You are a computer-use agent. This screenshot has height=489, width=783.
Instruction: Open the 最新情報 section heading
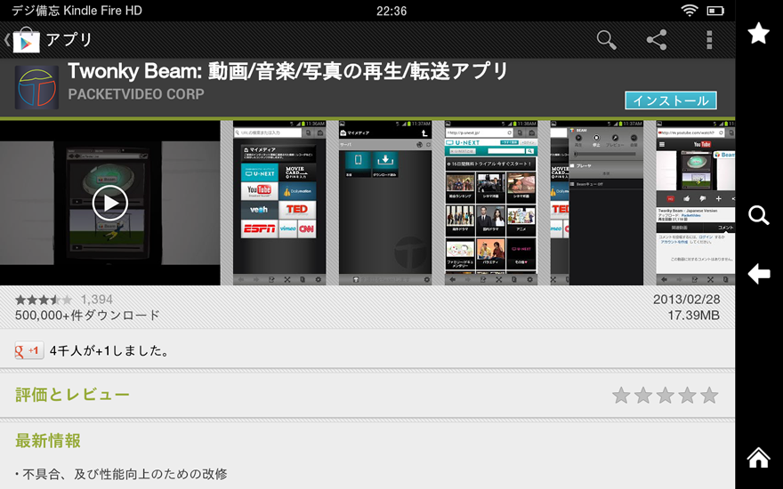pyautogui.click(x=48, y=441)
